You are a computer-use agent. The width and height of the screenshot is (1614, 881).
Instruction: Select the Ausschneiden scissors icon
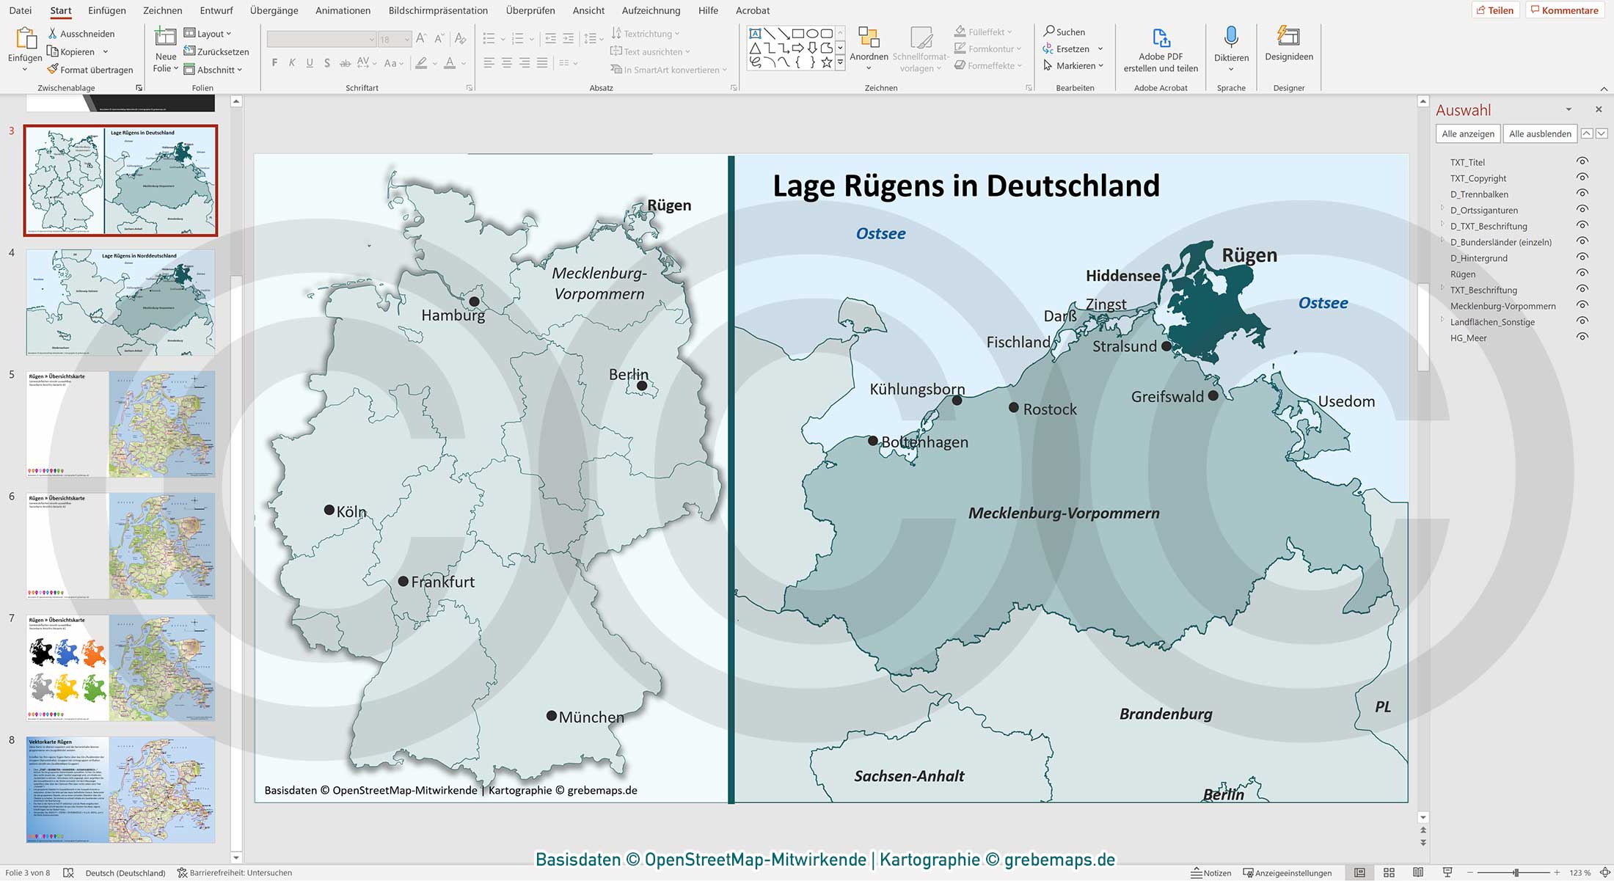[52, 33]
